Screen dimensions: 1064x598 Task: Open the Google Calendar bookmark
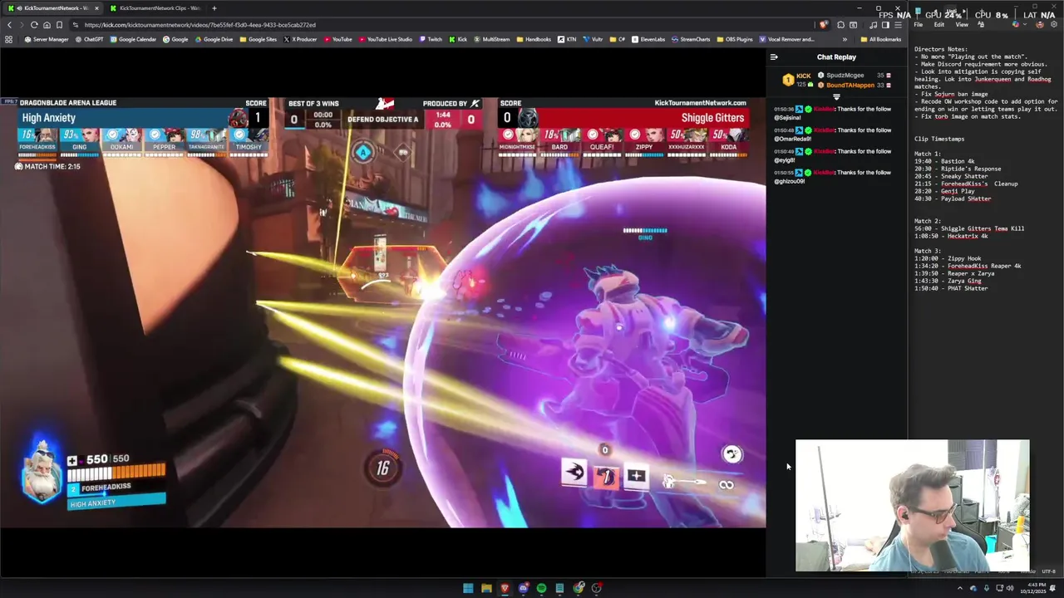(x=133, y=39)
